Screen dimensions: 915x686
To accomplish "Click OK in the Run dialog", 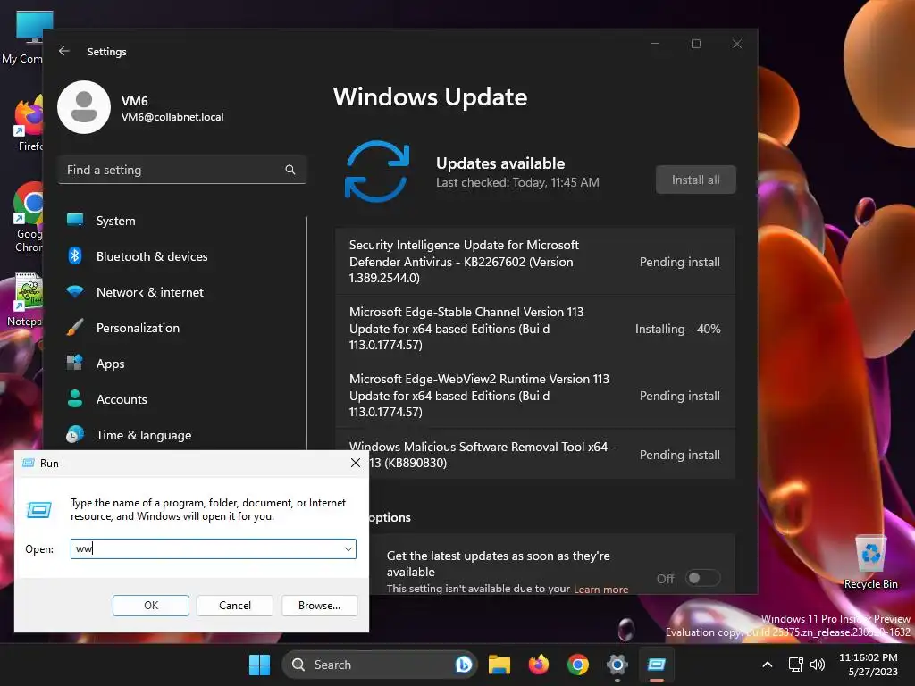I will pyautogui.click(x=150, y=606).
